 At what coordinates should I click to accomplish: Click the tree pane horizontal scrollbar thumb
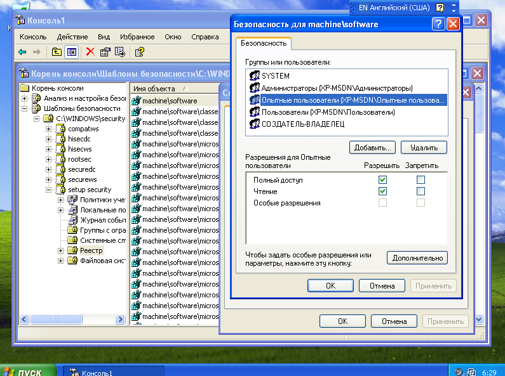pyautogui.click(x=56, y=319)
